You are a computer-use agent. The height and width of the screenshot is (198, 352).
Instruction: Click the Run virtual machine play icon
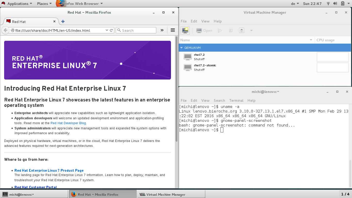pyautogui.click(x=220, y=30)
